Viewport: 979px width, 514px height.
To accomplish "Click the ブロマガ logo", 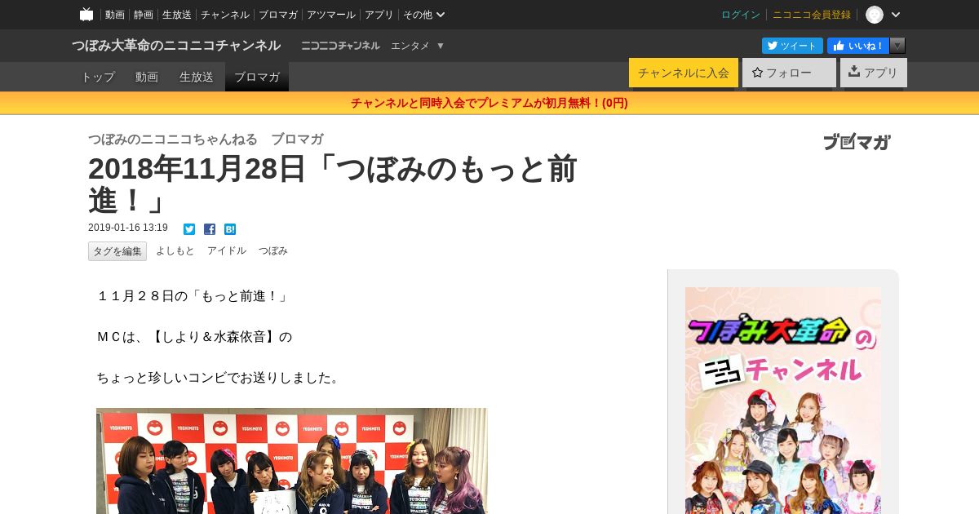I will (857, 142).
